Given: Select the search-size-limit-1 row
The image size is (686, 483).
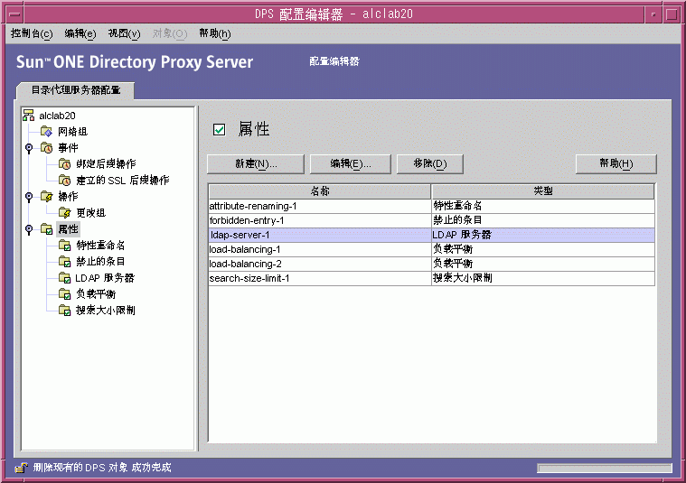Looking at the screenshot, I should point(431,278).
